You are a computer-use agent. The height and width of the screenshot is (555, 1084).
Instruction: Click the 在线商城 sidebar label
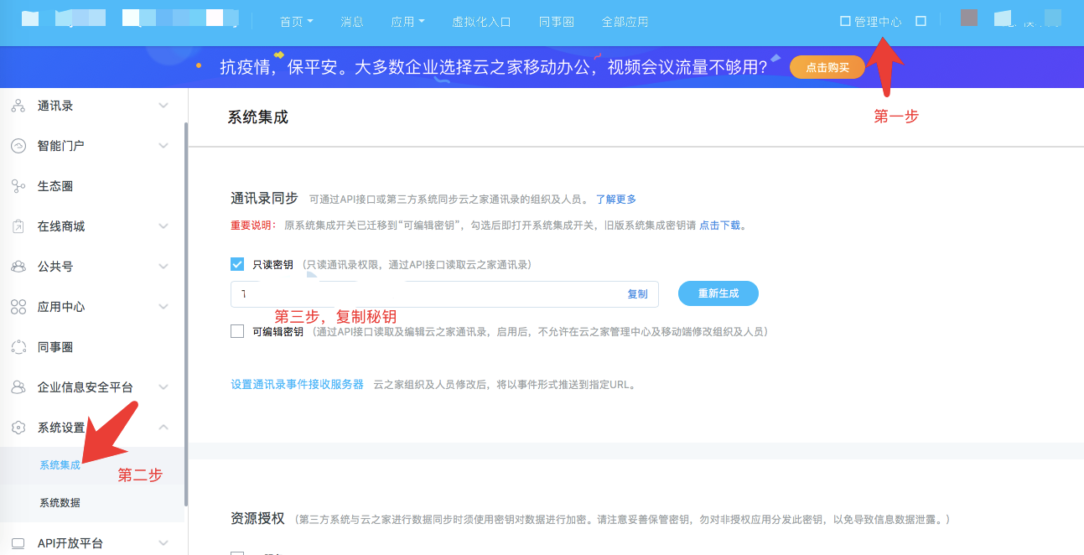click(x=61, y=226)
